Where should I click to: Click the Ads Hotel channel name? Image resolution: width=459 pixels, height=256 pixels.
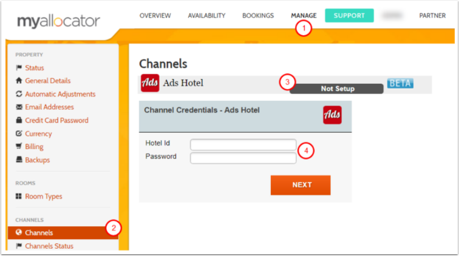pos(183,83)
